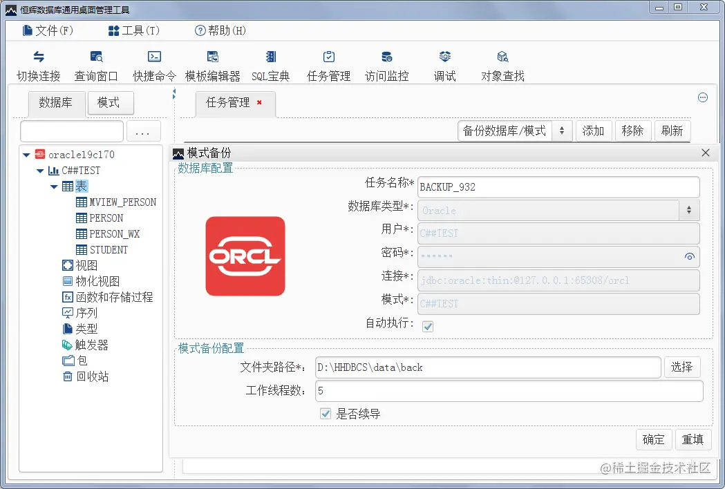The height and width of the screenshot is (489, 725).
Task: Open the 回收站 recycle bin node
Action: 86,376
